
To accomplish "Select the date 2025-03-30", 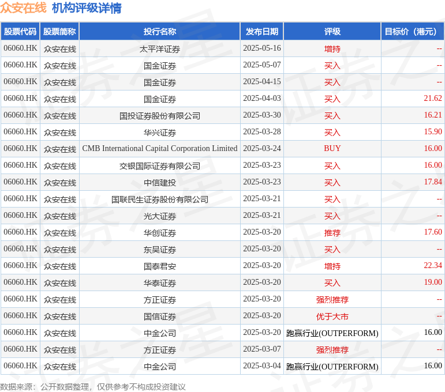I will pos(262,115).
